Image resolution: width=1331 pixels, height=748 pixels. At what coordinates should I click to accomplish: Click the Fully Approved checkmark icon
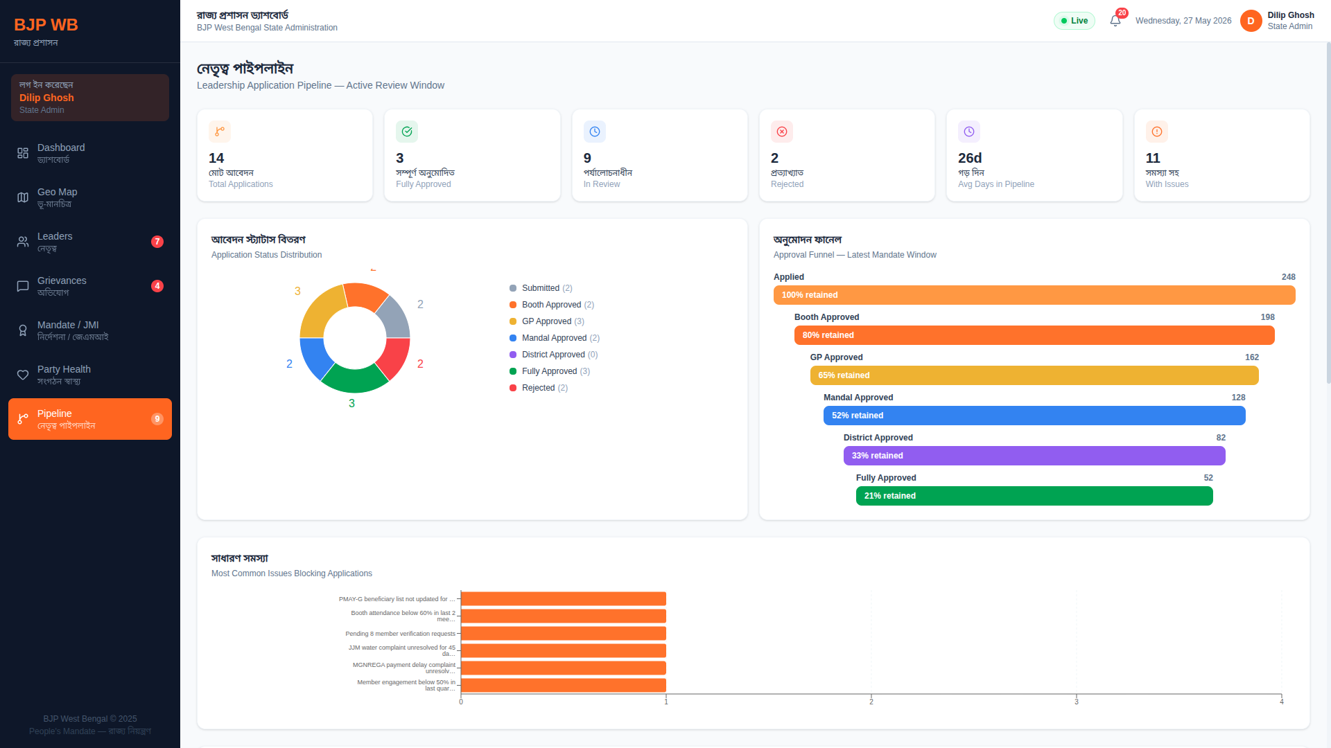click(x=407, y=132)
